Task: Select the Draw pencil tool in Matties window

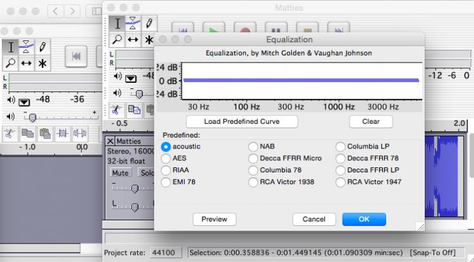Action: tap(149, 23)
